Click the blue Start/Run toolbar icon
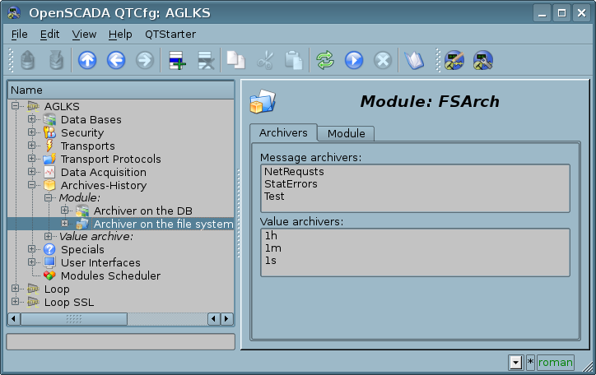 click(x=354, y=60)
